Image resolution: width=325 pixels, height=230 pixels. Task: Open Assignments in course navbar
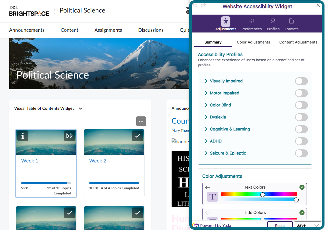coord(108,30)
